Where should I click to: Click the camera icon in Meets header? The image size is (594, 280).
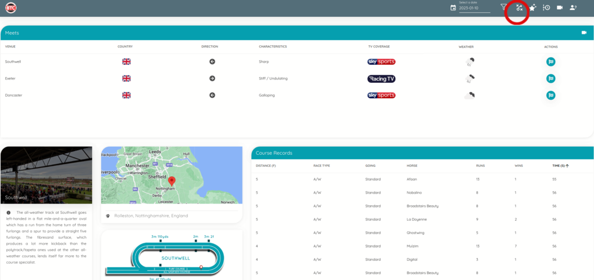pyautogui.click(x=584, y=33)
